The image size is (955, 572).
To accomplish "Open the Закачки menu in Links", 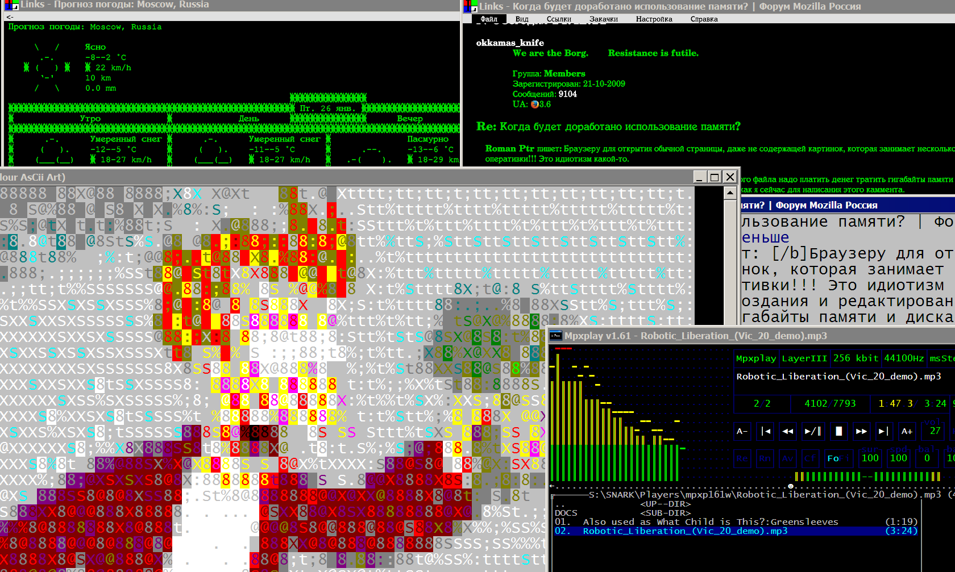I will [x=604, y=19].
